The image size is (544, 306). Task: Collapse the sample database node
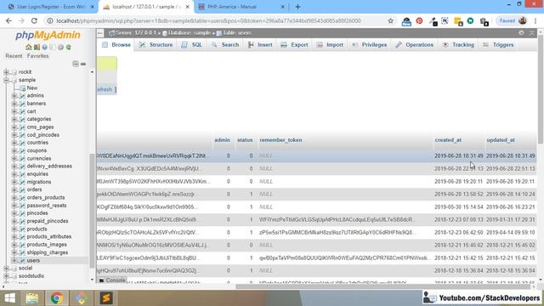pos(6,80)
